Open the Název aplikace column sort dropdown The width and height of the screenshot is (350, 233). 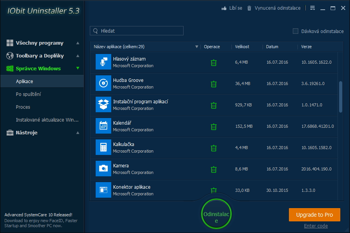pyautogui.click(x=197, y=47)
